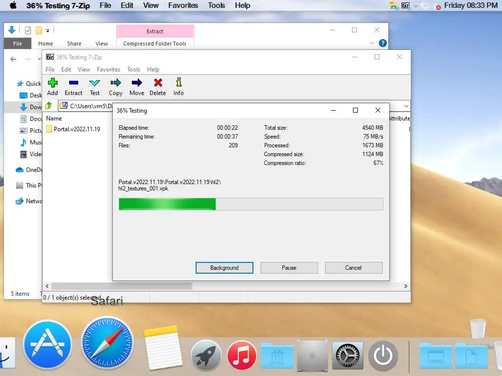Open the Apple menu icon
Viewport: 502px width, 376px height.
(13, 5)
